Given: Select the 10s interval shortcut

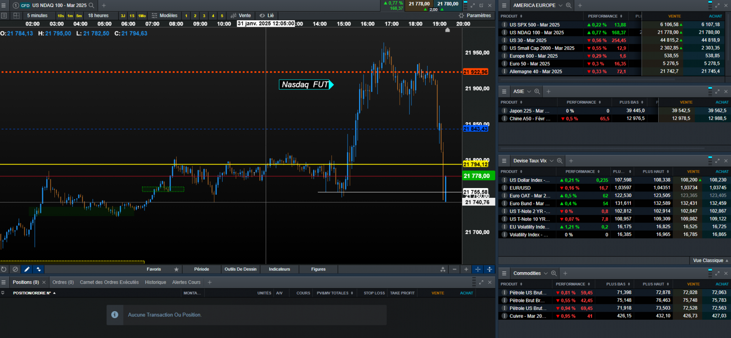Looking at the screenshot, I should (61, 16).
